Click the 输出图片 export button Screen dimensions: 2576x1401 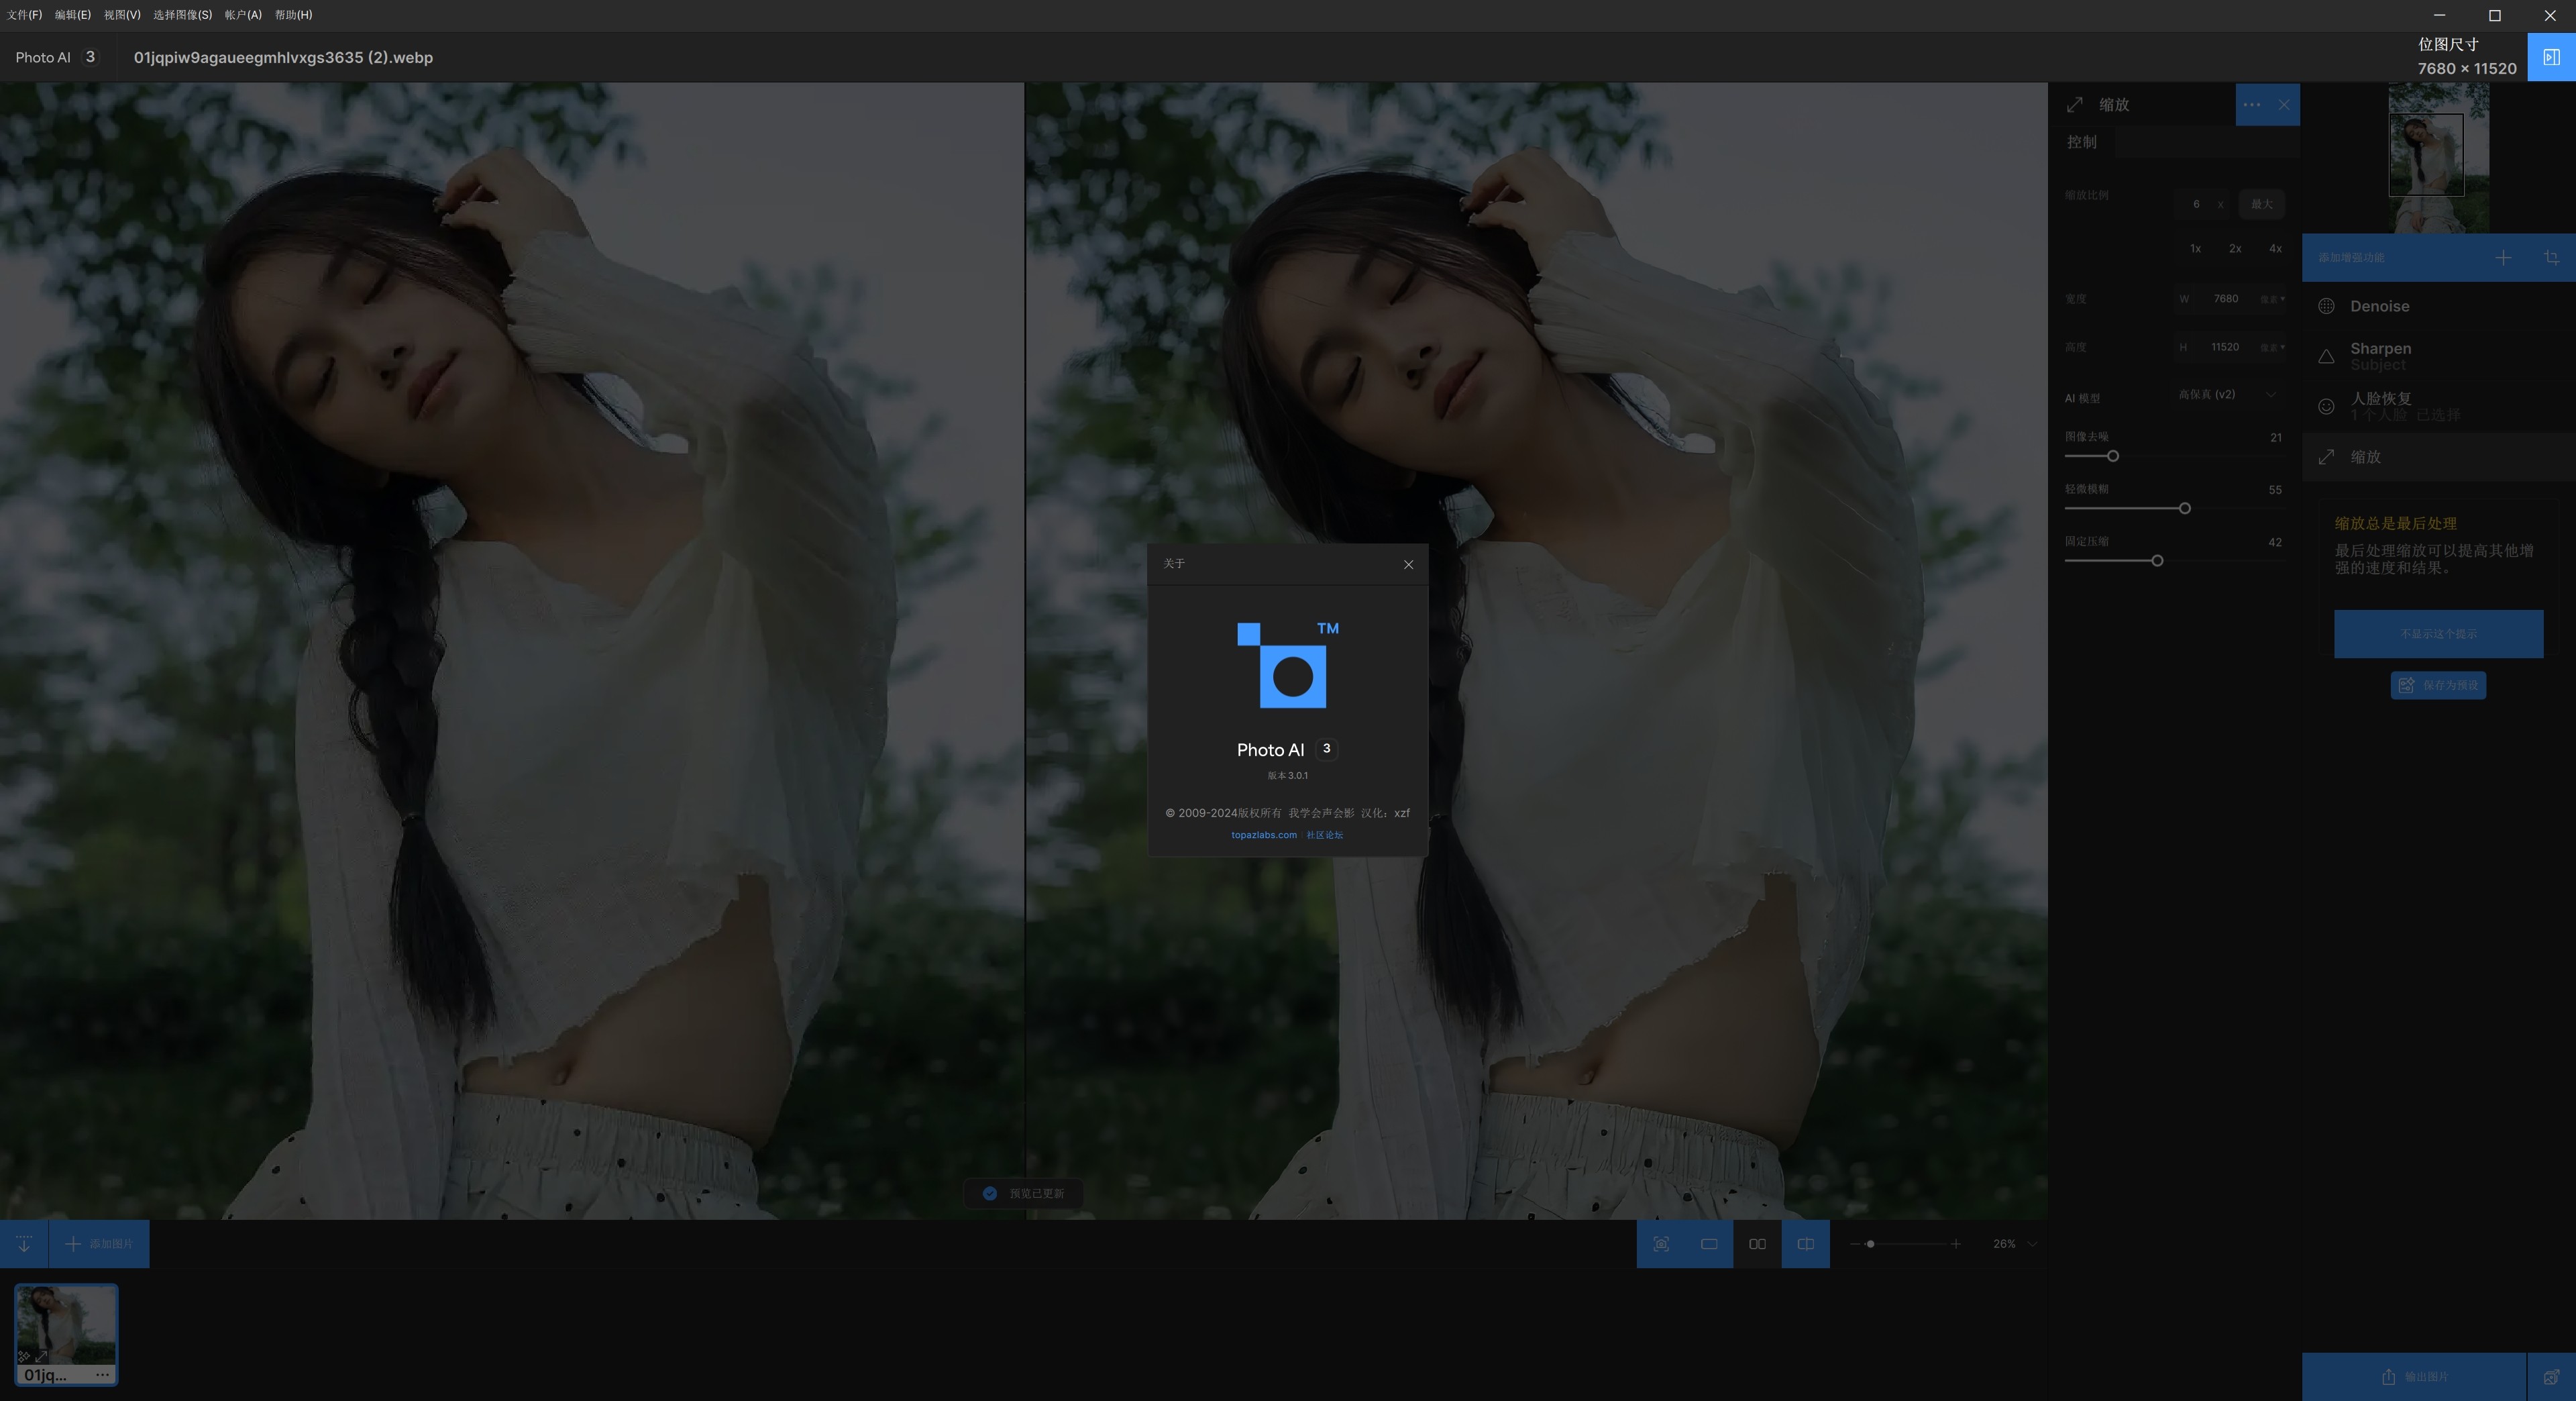click(2414, 1377)
